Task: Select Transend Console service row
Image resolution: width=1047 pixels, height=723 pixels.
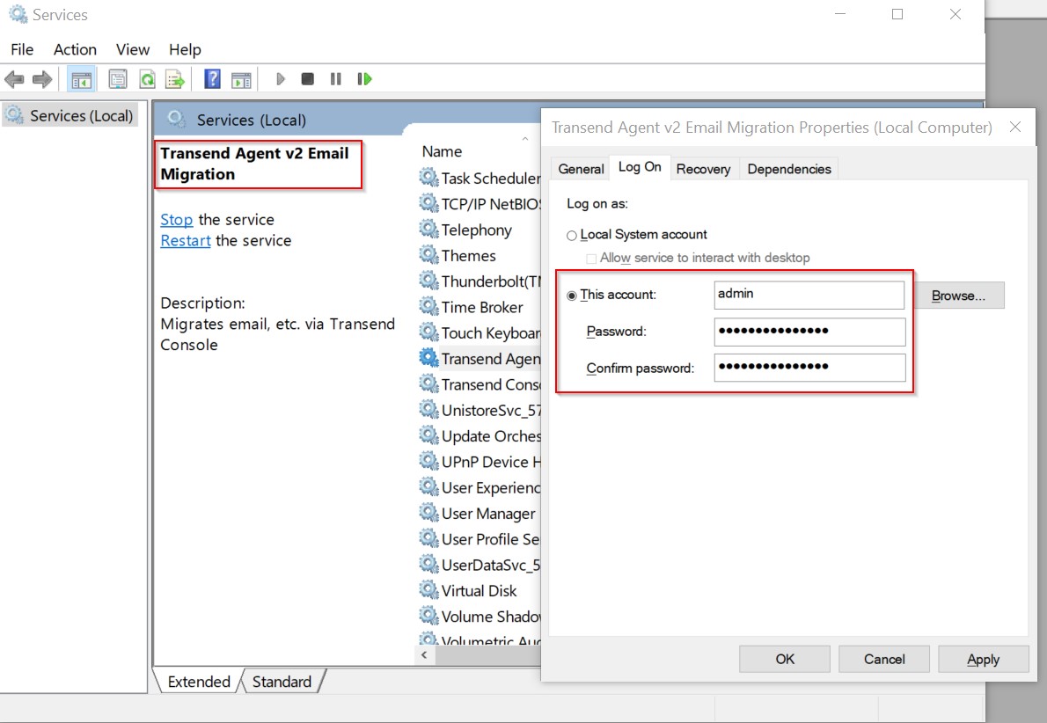Action: point(480,383)
